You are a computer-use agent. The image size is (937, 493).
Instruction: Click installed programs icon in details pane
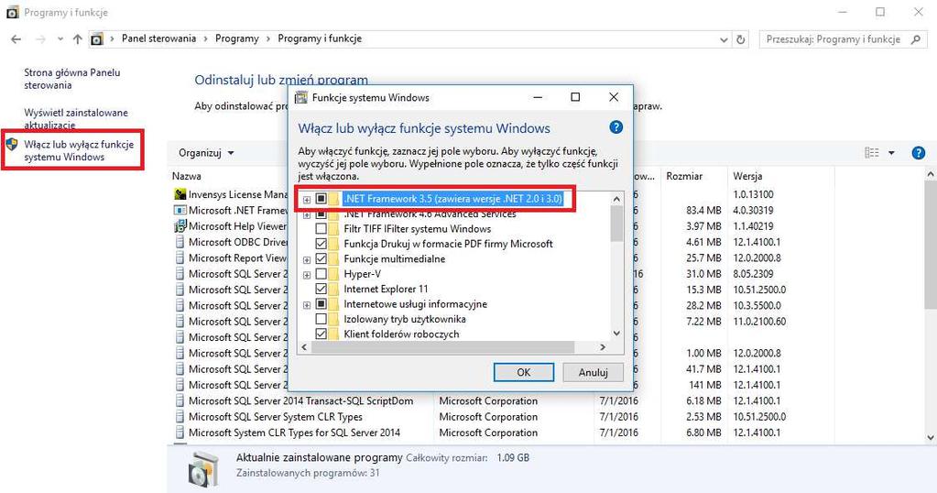pyautogui.click(x=203, y=468)
